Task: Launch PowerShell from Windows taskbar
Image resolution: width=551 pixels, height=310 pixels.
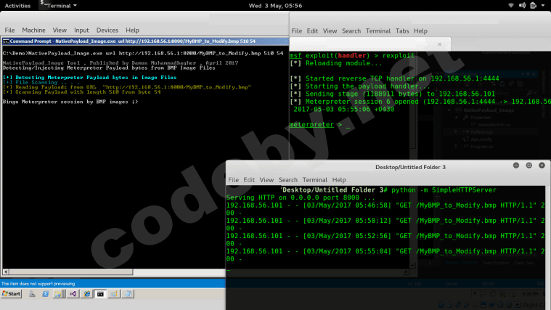Action: pos(45,294)
